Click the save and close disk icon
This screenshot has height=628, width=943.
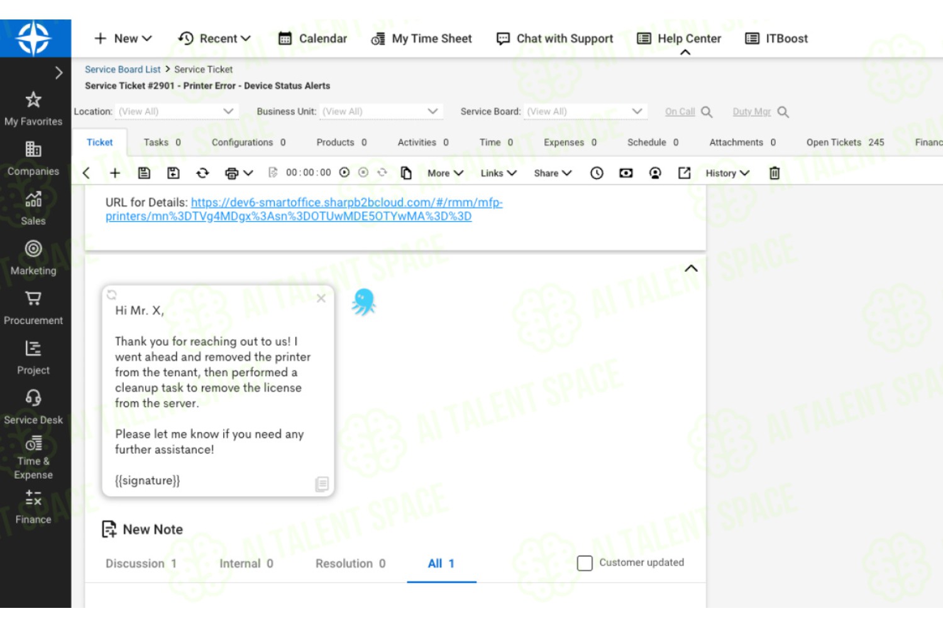(174, 173)
